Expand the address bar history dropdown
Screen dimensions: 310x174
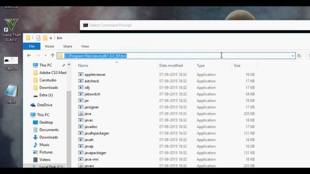(x=293, y=56)
